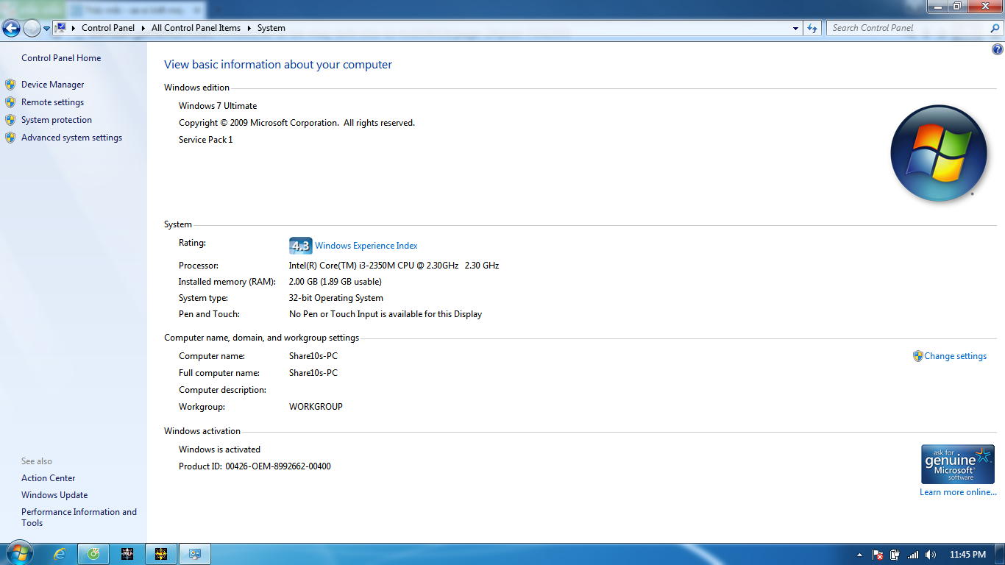Viewport: 1005px width, 565px height.
Task: Click System breadcrumb in address bar
Action: [x=271, y=28]
